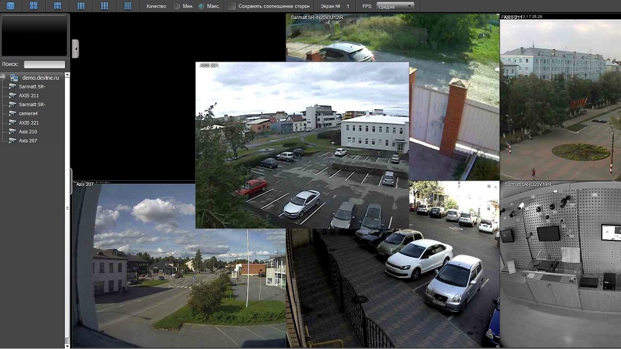The image size is (621, 349).
Task: Select the 2x2 four-camera grid layout
Action: click(x=34, y=6)
